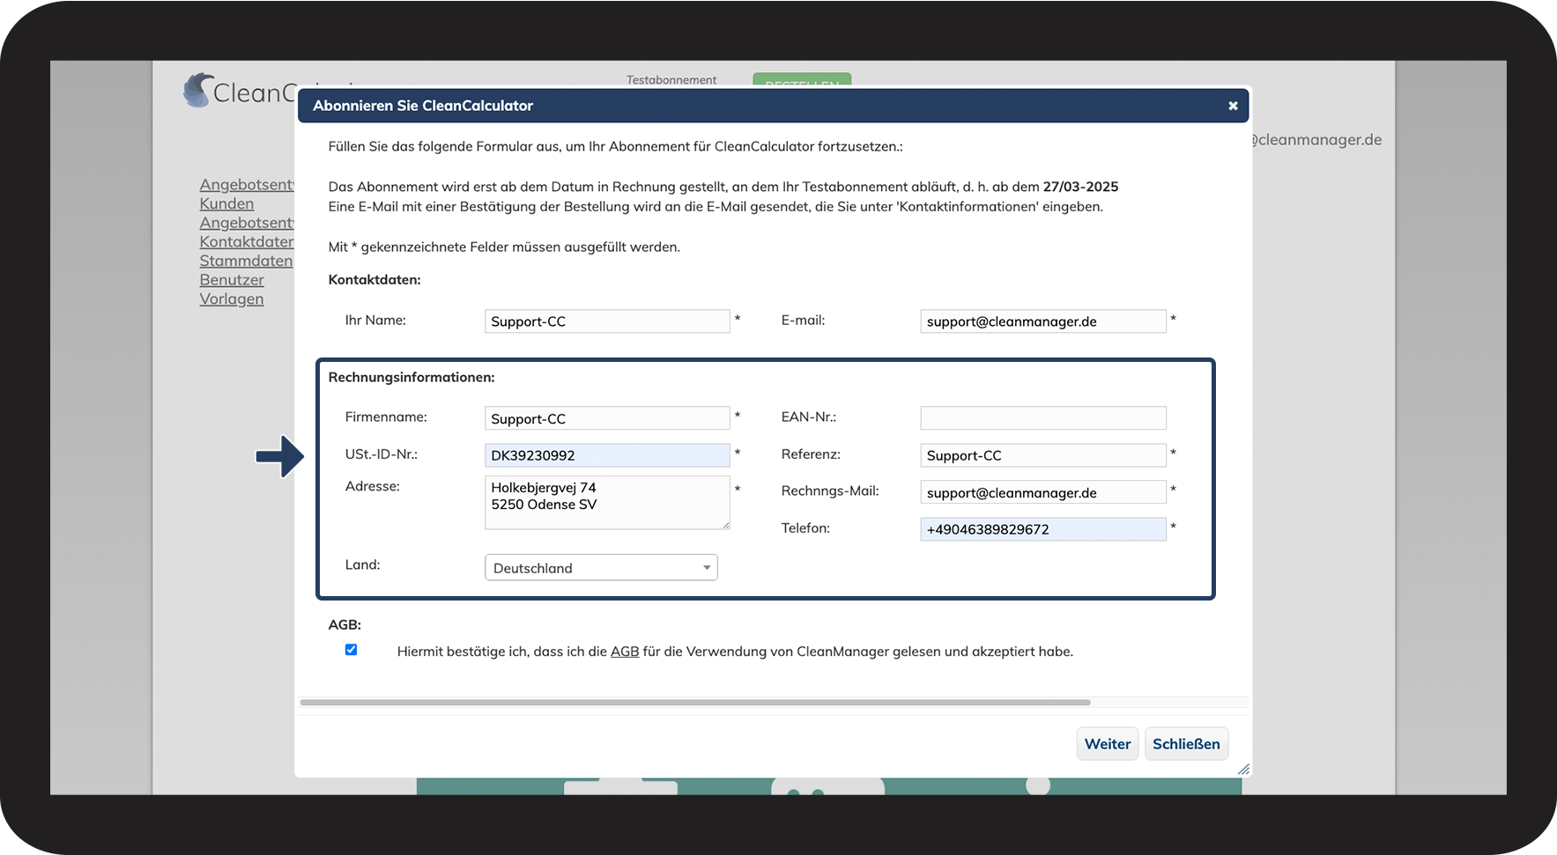
Task: Click the Weiter button
Action: click(1107, 744)
